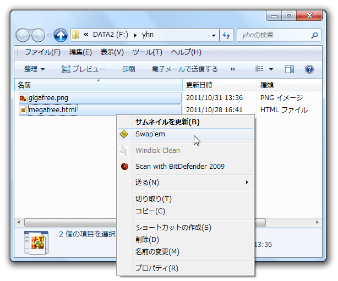Open the 表示(V) menu

pos(112,52)
